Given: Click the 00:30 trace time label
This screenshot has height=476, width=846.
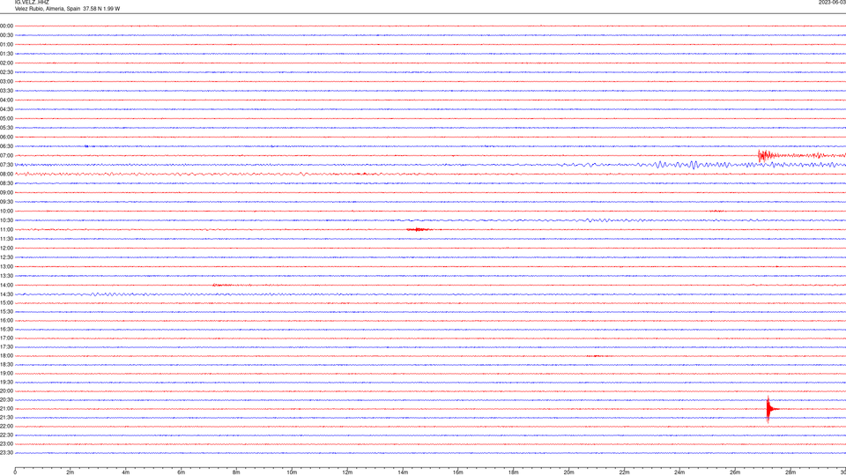Looking at the screenshot, I should 6,35.
